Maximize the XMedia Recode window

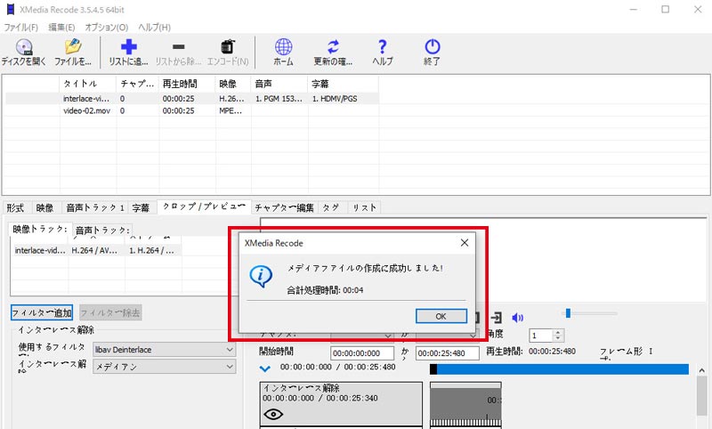(665, 10)
